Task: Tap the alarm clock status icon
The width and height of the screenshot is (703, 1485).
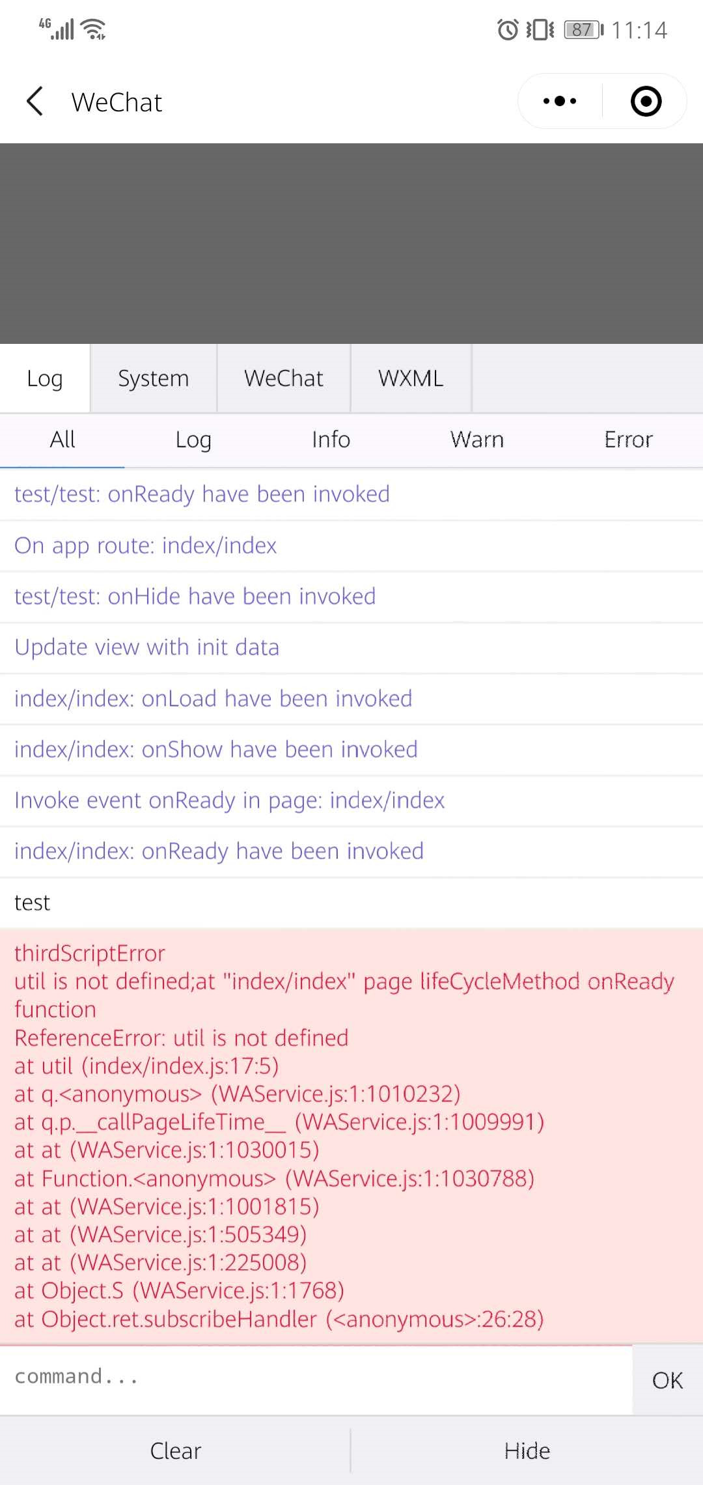Action: point(508,30)
